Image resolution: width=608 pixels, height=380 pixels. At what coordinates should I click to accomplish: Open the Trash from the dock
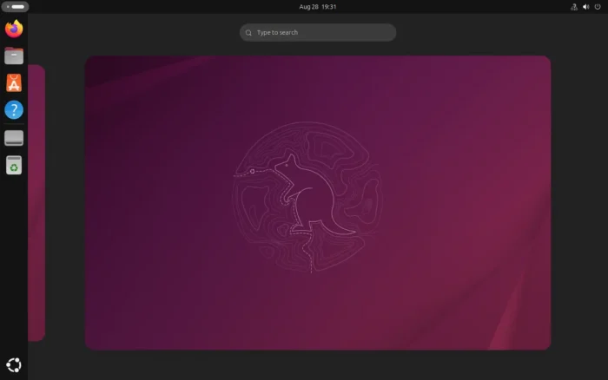click(x=14, y=165)
